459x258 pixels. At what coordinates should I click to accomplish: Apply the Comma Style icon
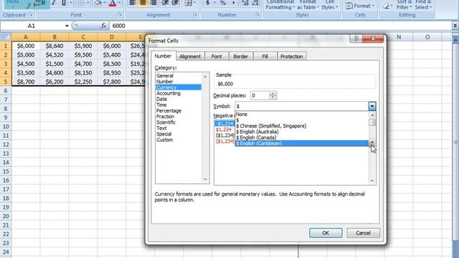[x=233, y=3]
